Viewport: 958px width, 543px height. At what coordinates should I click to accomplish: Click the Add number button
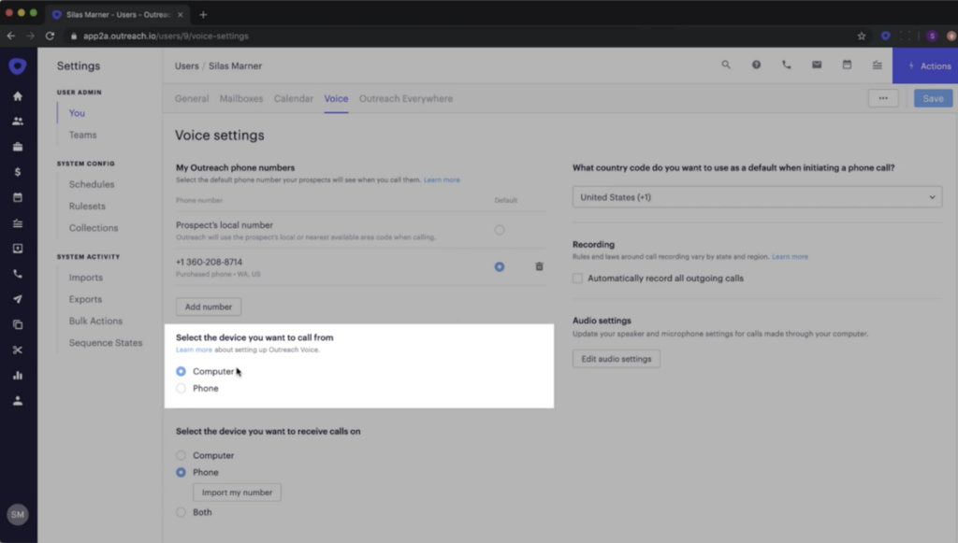(x=209, y=307)
